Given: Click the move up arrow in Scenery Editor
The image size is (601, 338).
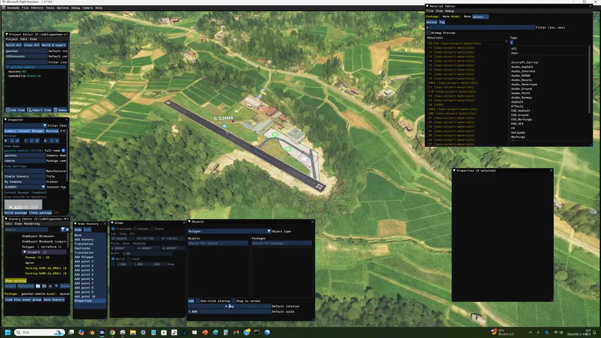Looking at the screenshot, I should pos(50,286).
